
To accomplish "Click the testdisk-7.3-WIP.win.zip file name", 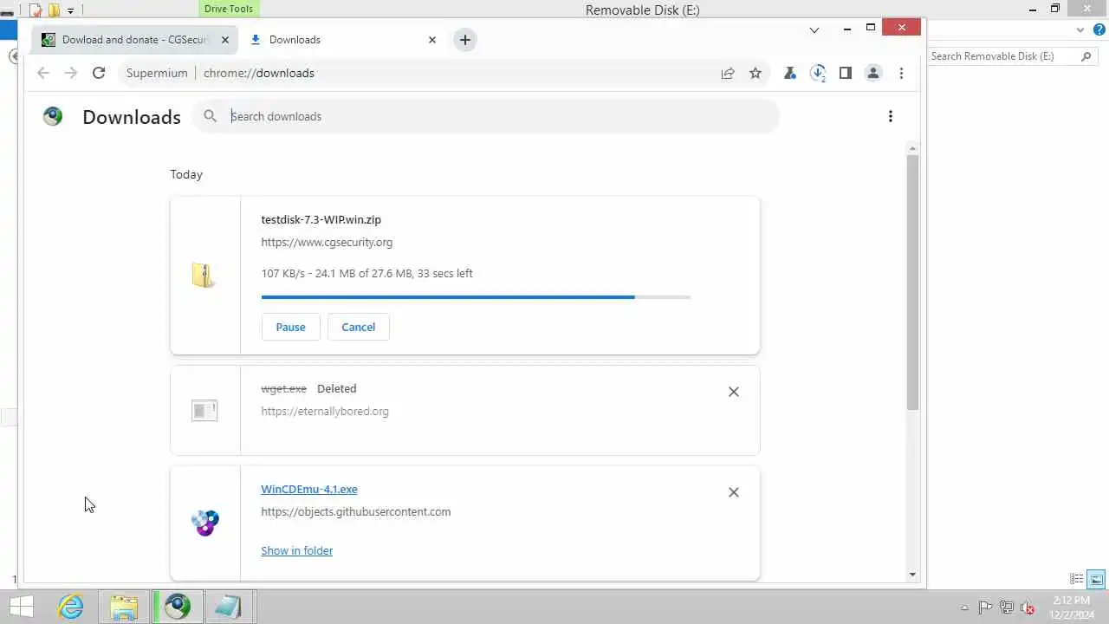I will coord(321,220).
